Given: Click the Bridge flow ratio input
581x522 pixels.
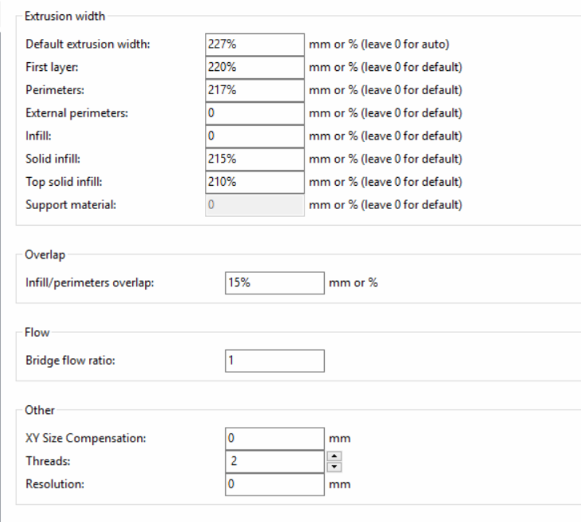Looking at the screenshot, I should pos(274,360).
